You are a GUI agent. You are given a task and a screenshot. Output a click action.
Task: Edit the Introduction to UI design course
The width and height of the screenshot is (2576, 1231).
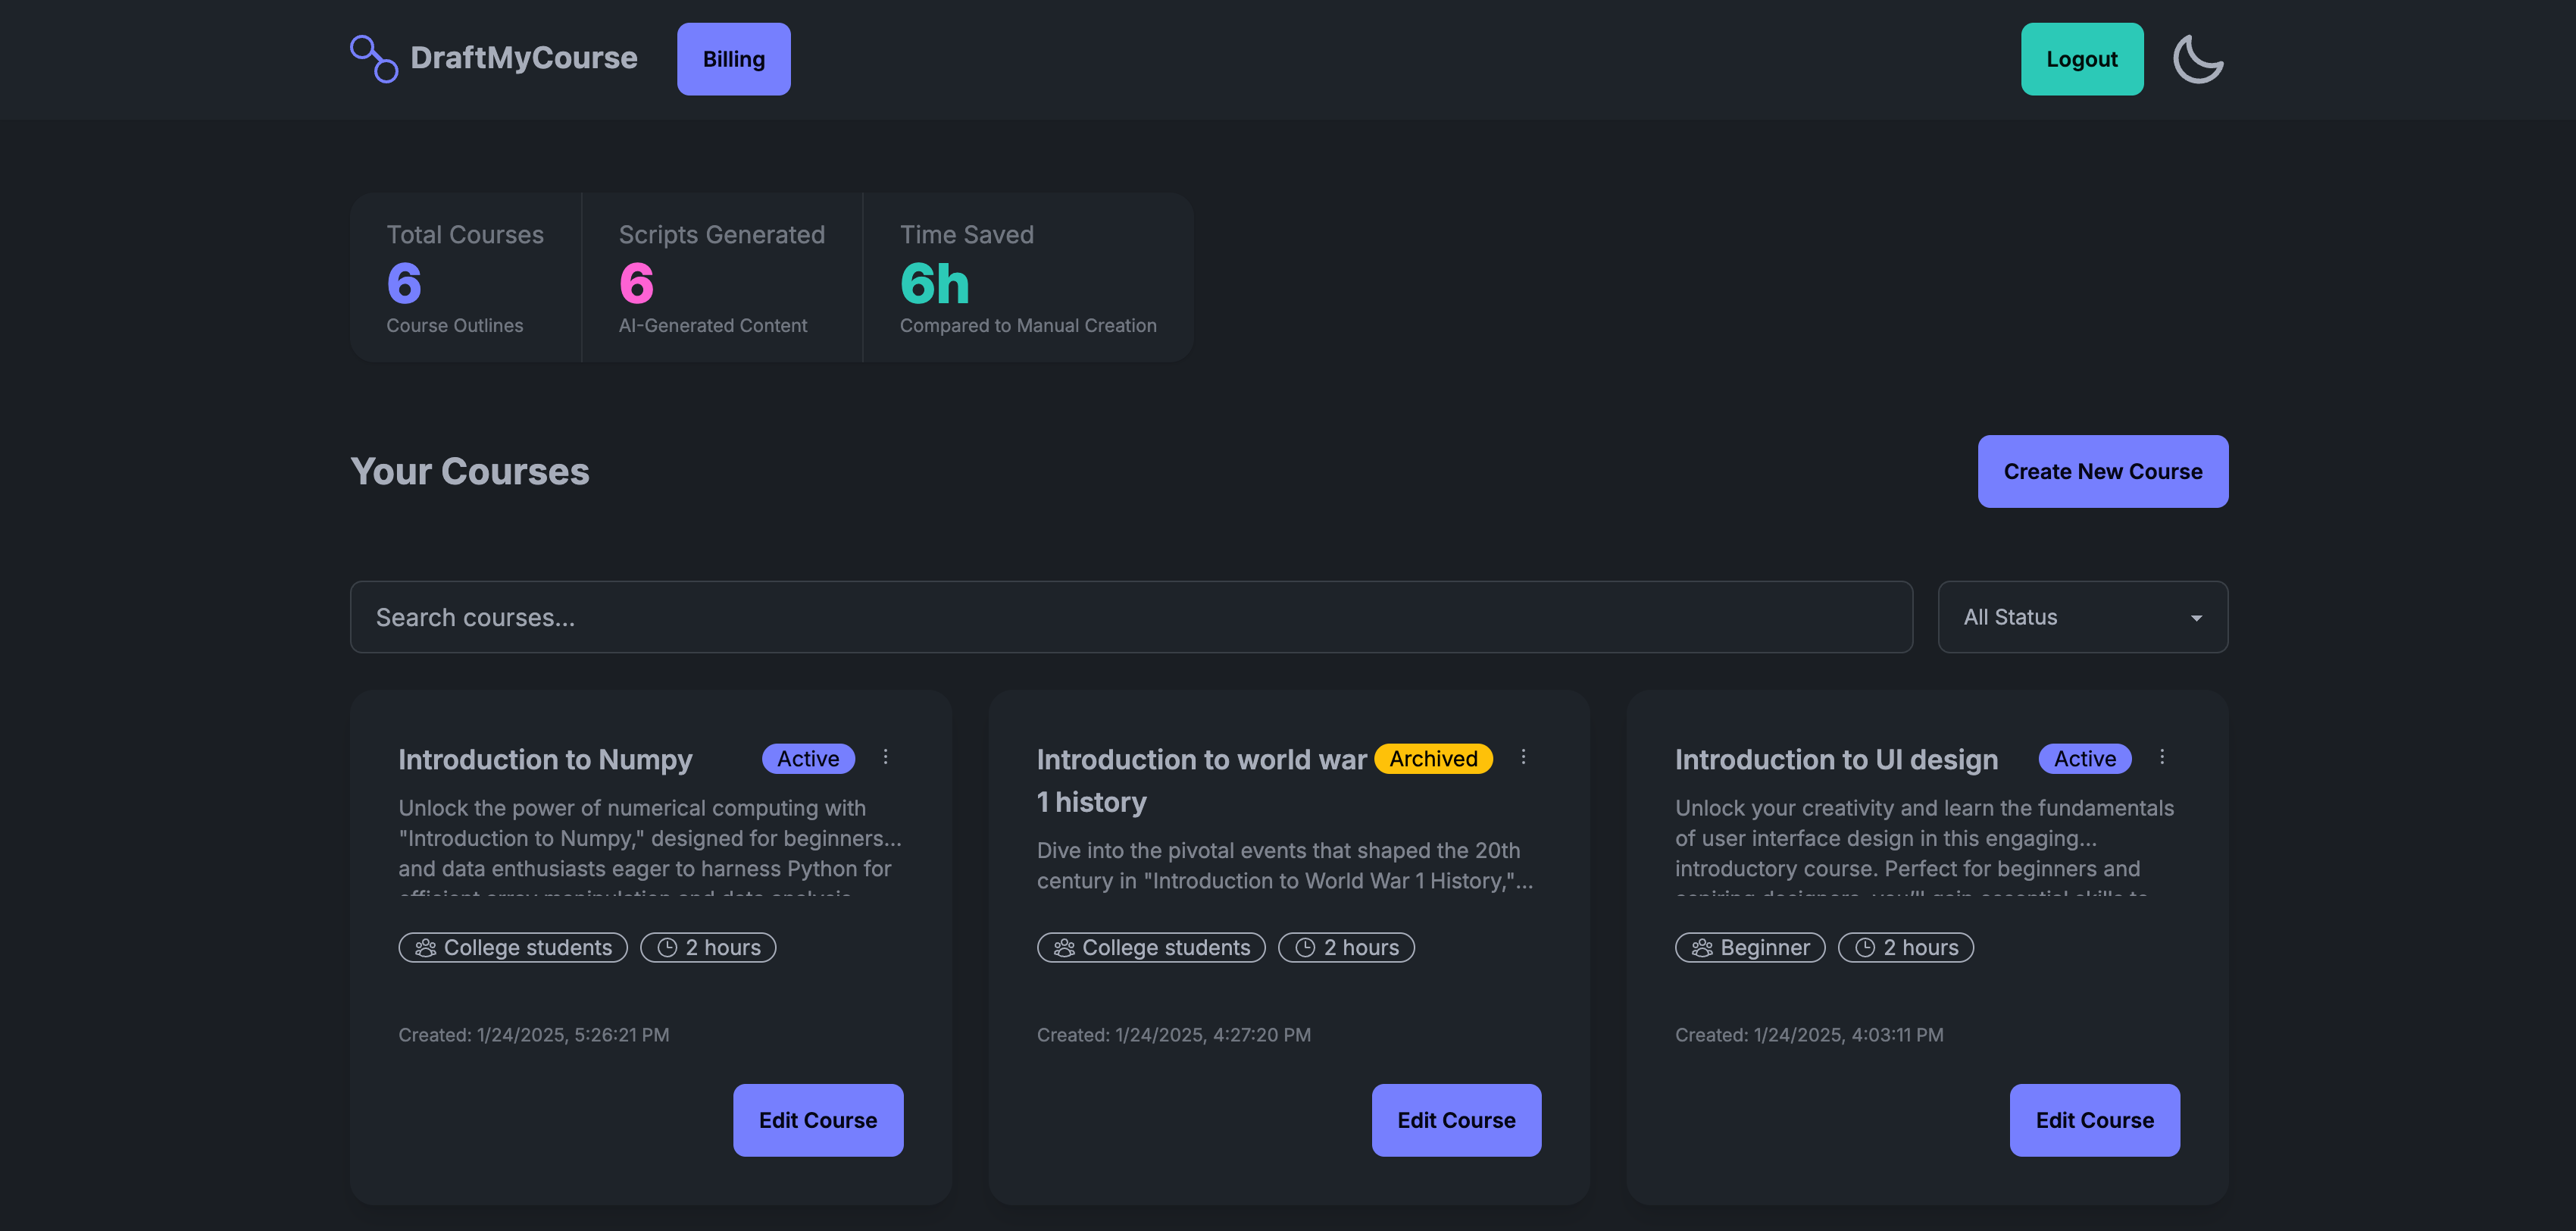(x=2094, y=1120)
